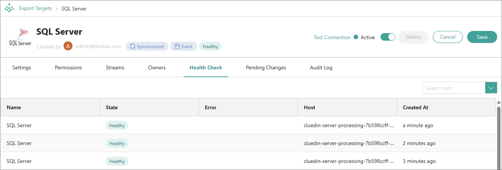The width and height of the screenshot is (502, 170).
Task: Click the Name column header
Action: [x=50, y=107]
